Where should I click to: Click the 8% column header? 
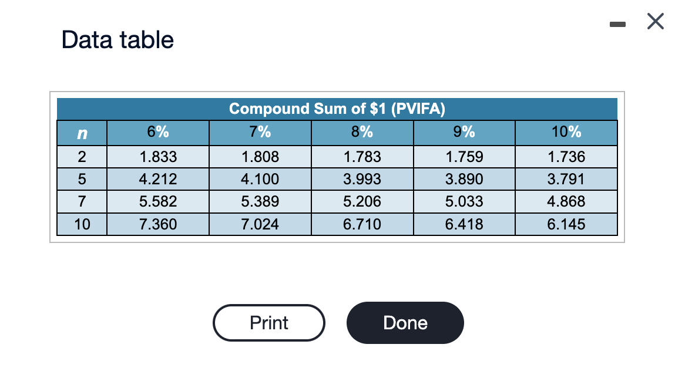coord(362,132)
